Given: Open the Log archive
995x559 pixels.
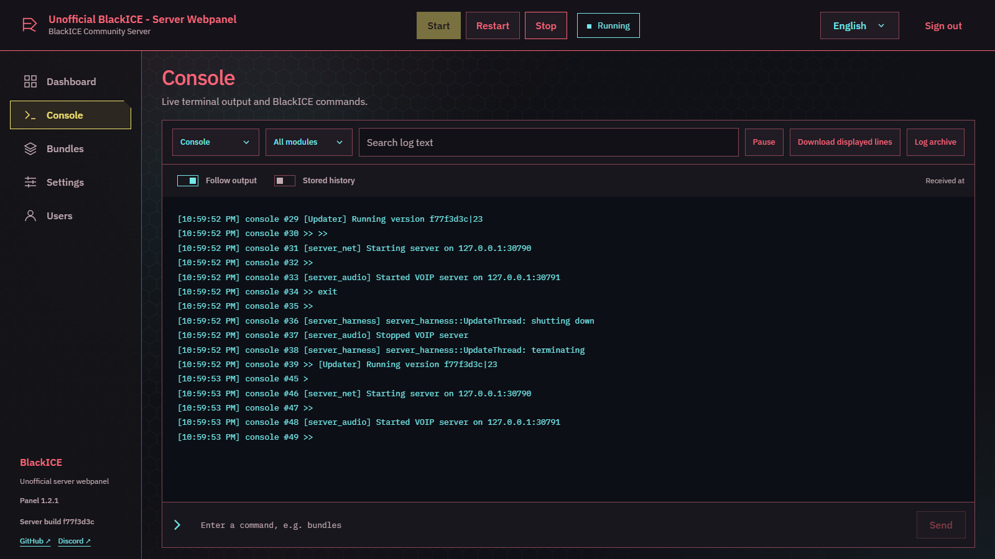Looking at the screenshot, I should (x=935, y=142).
